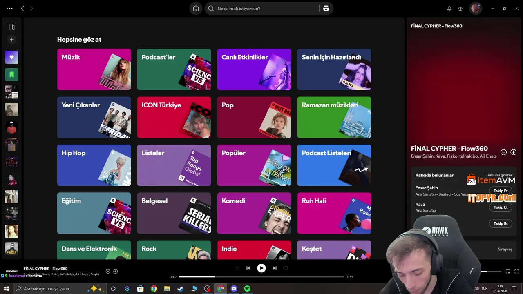523x294 pixels.
Task: Seek on the song progress bar
Action: (261, 277)
